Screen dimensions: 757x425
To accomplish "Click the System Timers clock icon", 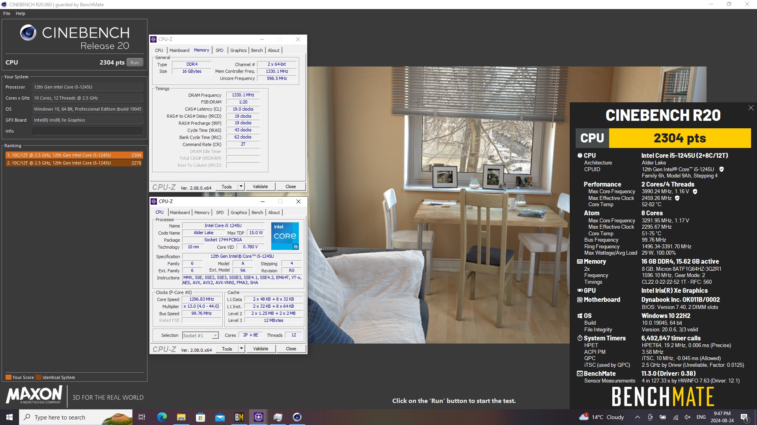I will 580,338.
